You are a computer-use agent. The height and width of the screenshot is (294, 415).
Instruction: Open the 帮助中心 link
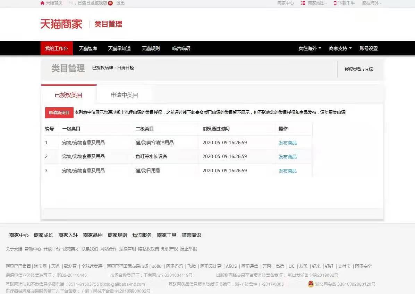tap(33, 249)
